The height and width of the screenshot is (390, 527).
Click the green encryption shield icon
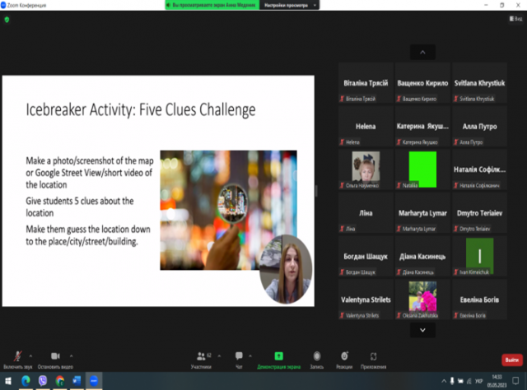pos(7,19)
